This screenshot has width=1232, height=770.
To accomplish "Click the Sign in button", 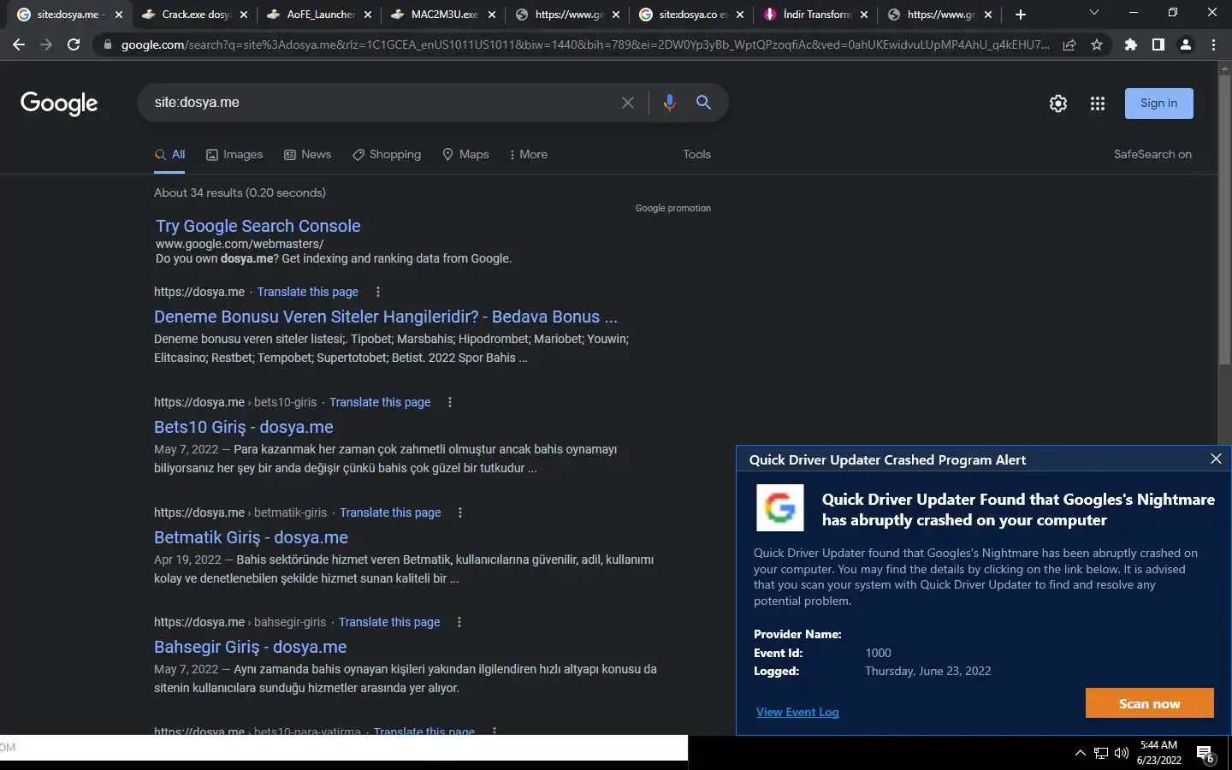I will (x=1158, y=104).
